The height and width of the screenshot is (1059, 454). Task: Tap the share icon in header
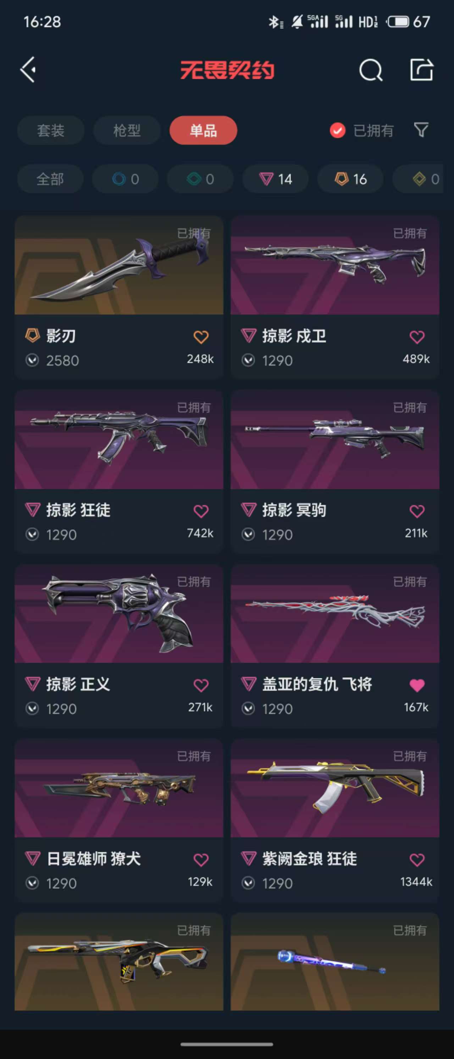[421, 70]
